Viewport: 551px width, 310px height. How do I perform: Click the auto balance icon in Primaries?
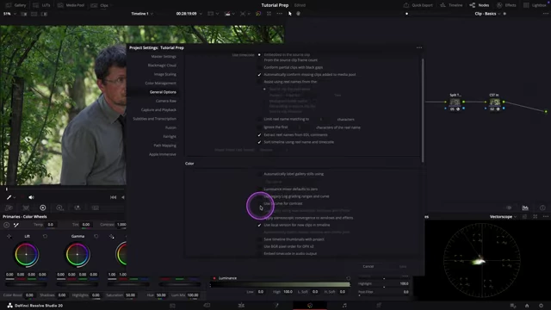[x=6, y=225]
